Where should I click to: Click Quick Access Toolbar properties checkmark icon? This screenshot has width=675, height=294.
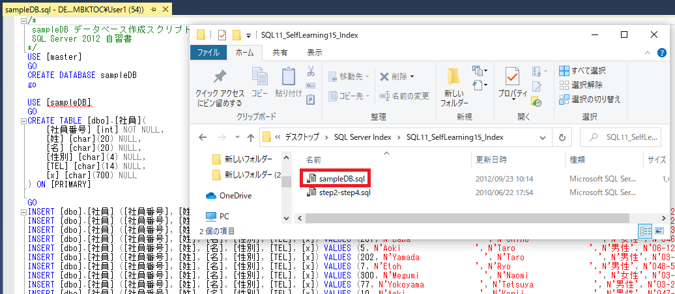point(223,35)
